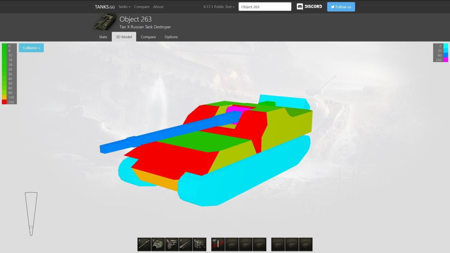Select the gun module icon
This screenshot has width=450, height=253.
[144, 244]
